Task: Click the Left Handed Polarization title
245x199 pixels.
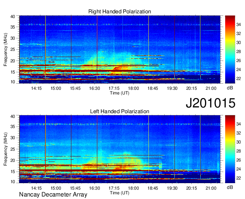Action: 120,111
